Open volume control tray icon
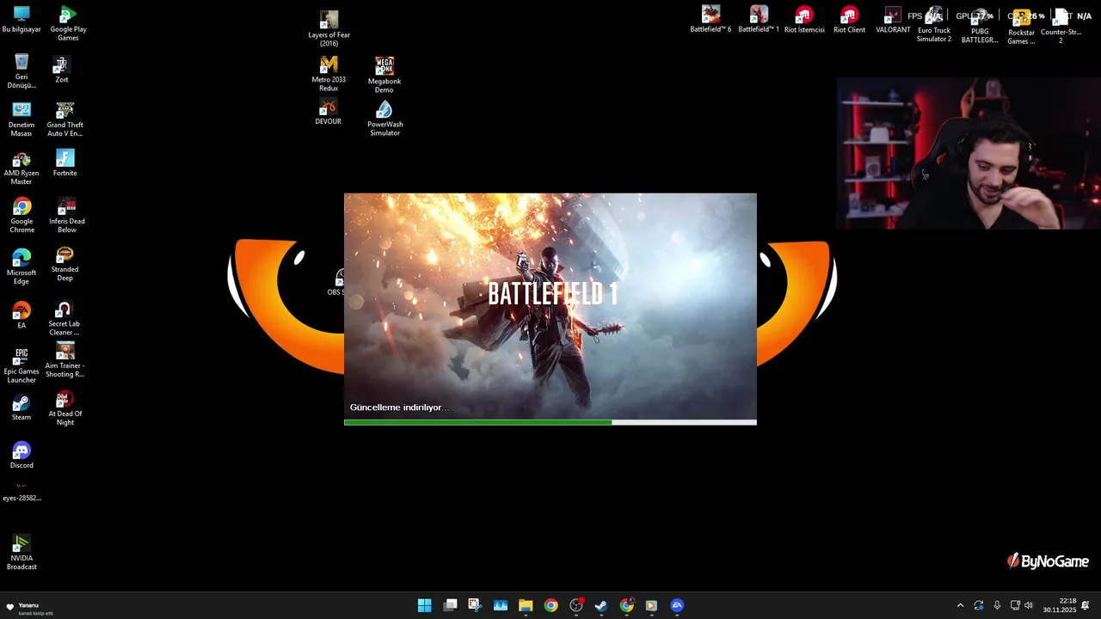The height and width of the screenshot is (619, 1101). pos(1029,605)
